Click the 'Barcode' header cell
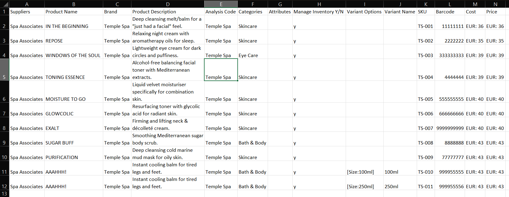The height and width of the screenshot is (197, 509). pyautogui.click(x=450, y=12)
